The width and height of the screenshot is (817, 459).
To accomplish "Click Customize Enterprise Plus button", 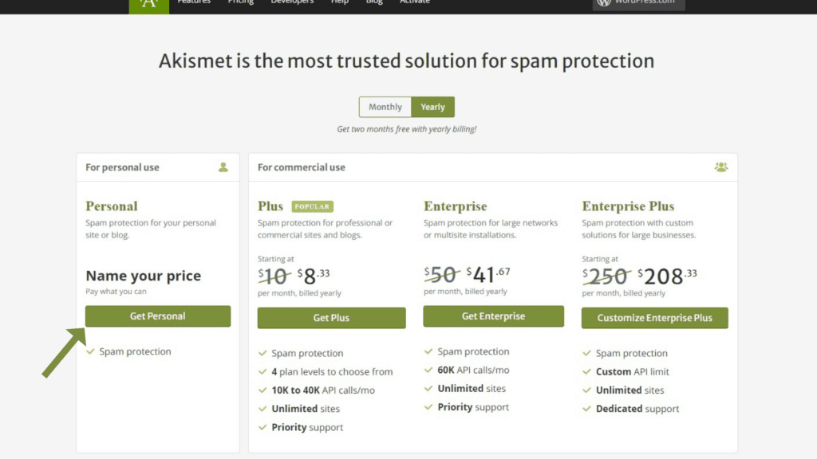I will 655,318.
